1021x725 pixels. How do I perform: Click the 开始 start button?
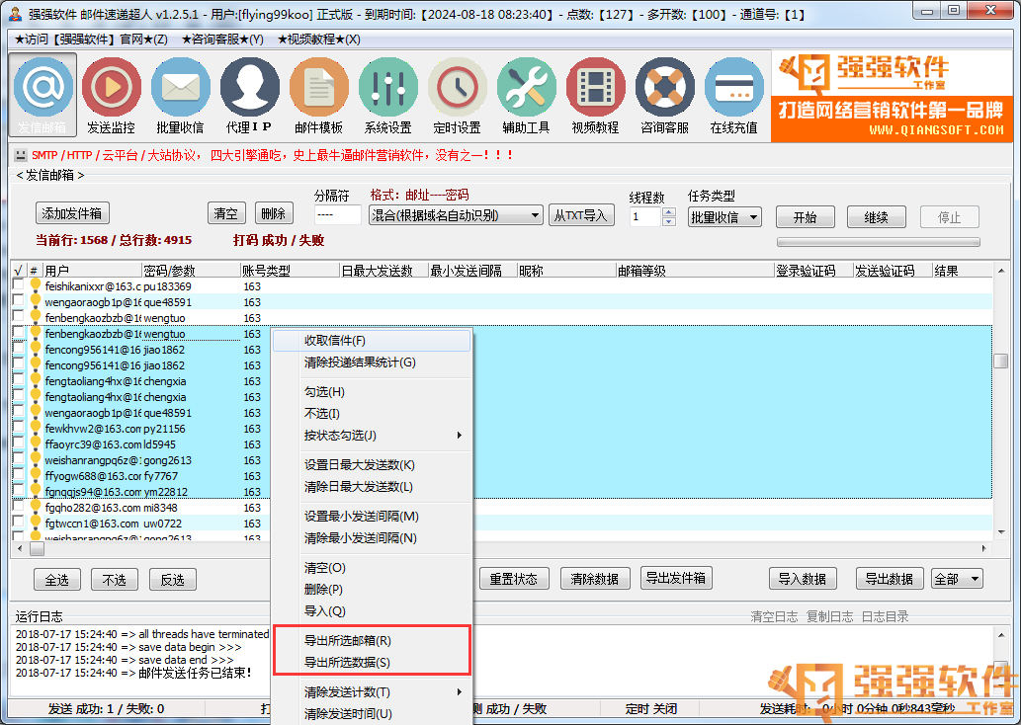click(x=806, y=217)
